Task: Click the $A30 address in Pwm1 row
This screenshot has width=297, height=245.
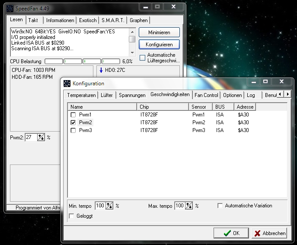Action: [243, 115]
